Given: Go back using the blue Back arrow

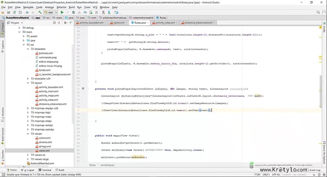Looking at the screenshot, I should click(27, 13).
